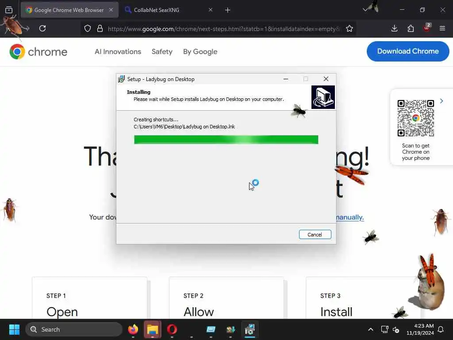Show hidden system tray icons
Image resolution: width=453 pixels, height=340 pixels.
coord(371,329)
